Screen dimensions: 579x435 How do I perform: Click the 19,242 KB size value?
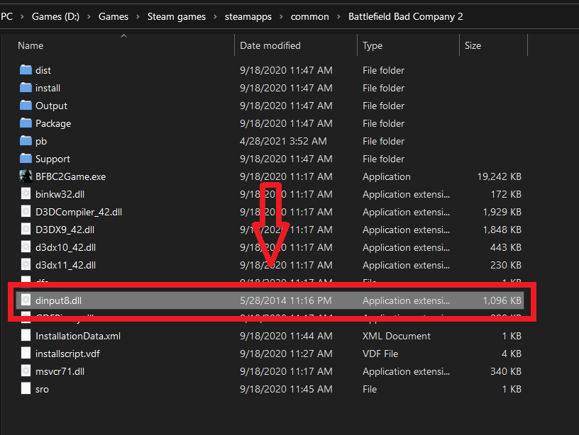point(500,176)
